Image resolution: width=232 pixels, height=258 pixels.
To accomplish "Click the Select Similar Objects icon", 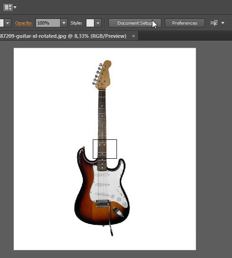I will point(214,23).
